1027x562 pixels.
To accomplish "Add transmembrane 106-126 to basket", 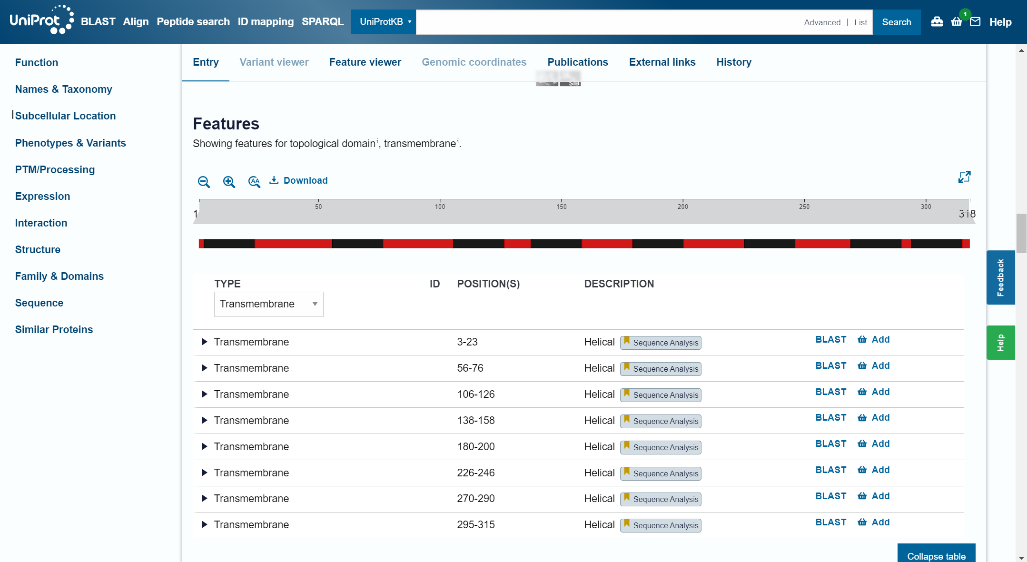I will click(874, 392).
